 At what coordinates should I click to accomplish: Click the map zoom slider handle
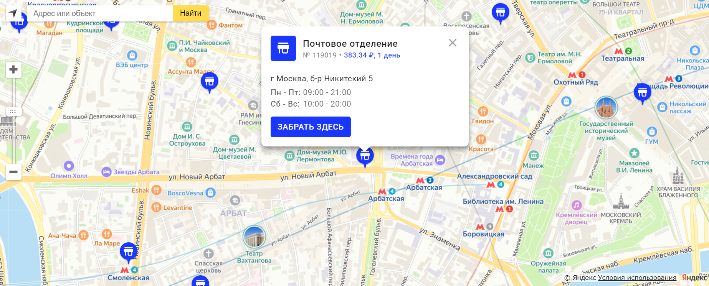tap(13, 112)
